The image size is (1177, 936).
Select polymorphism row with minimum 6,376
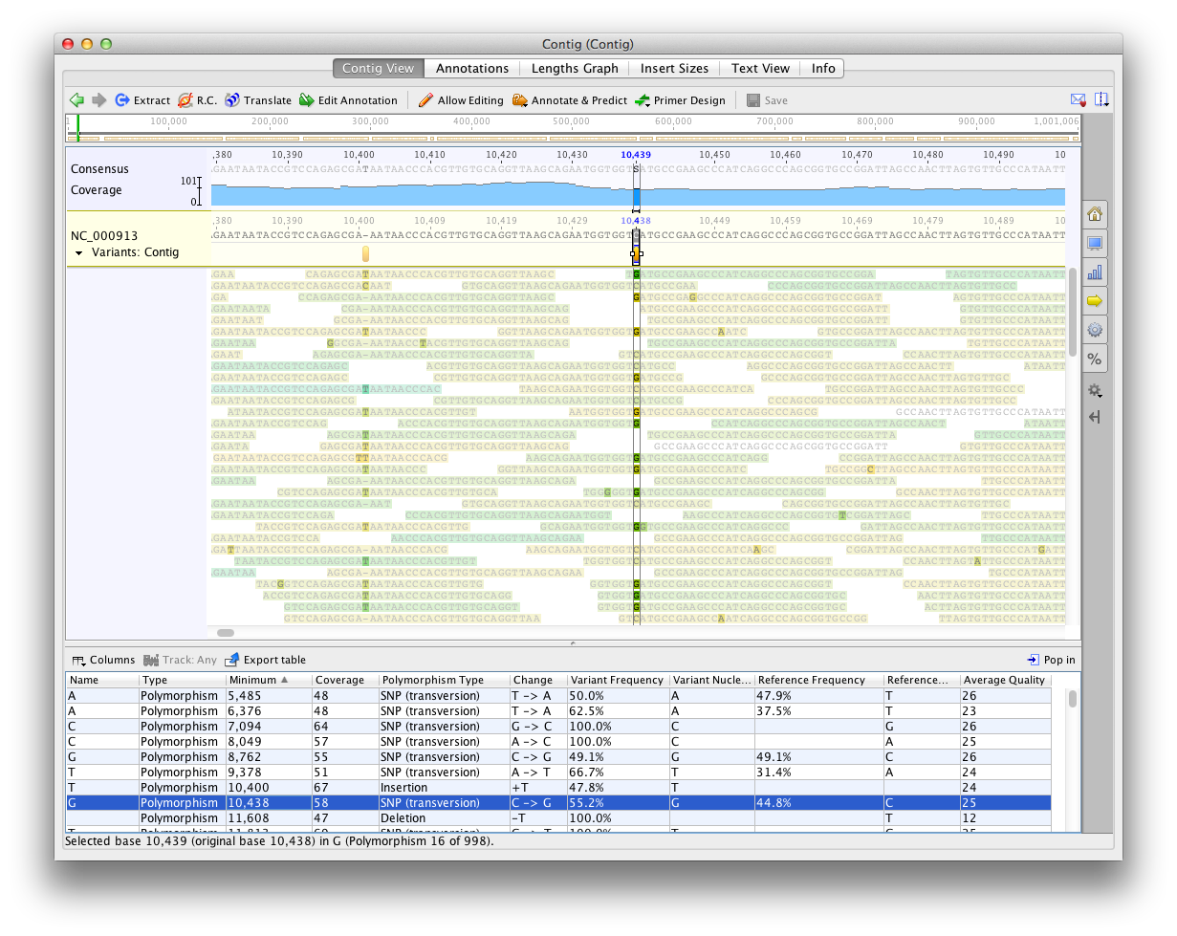tap(558, 710)
